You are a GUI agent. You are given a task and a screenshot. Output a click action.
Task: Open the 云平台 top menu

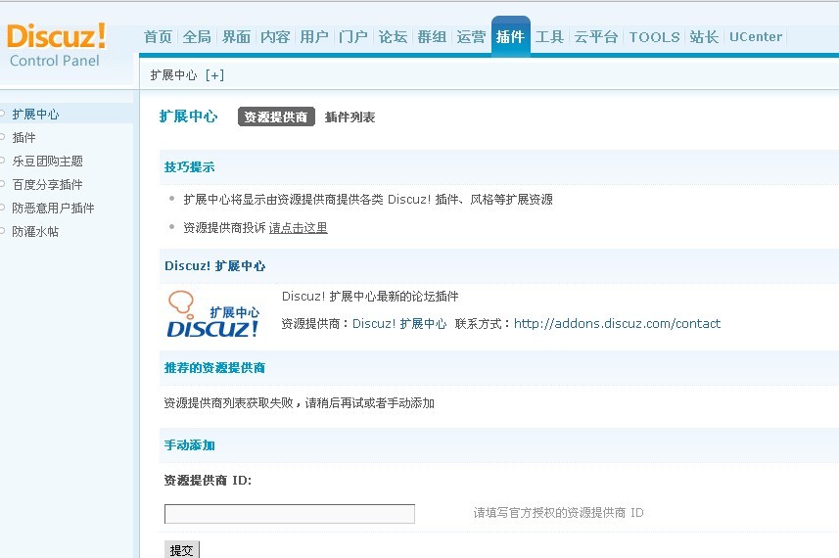[x=596, y=37]
